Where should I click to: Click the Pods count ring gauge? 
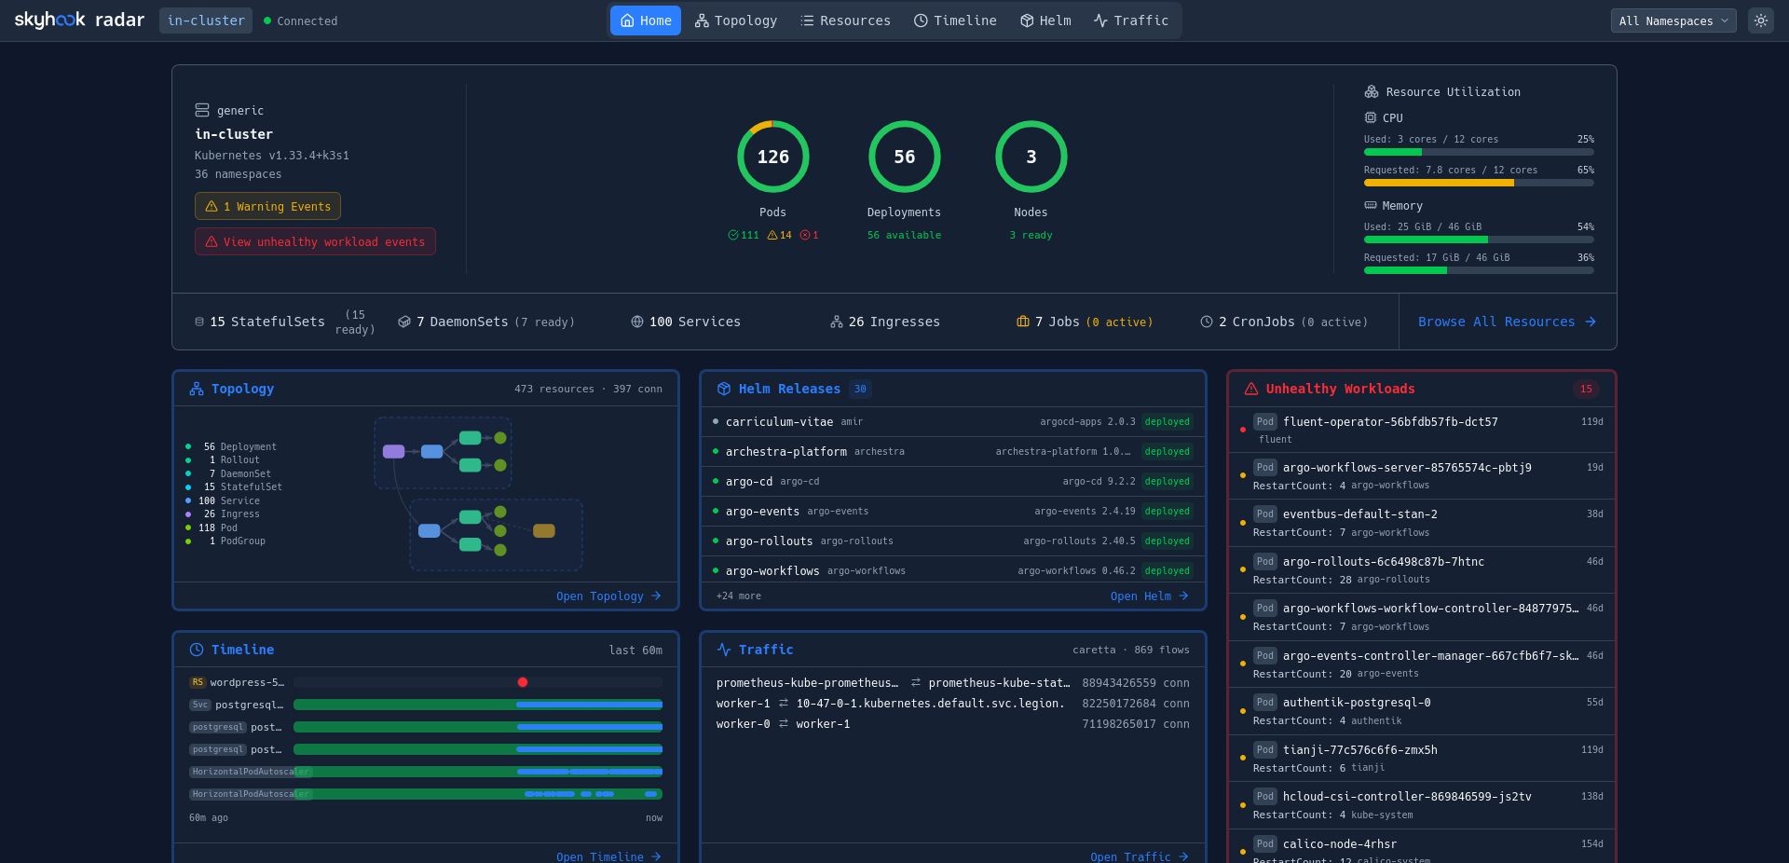point(772,157)
